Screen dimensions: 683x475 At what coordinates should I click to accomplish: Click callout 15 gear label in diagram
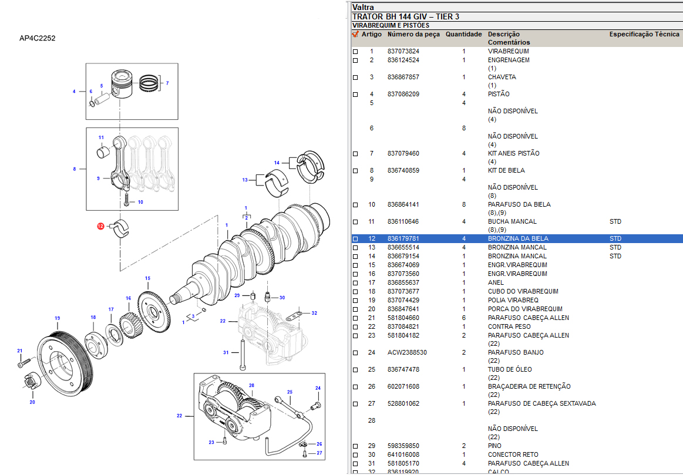147,278
